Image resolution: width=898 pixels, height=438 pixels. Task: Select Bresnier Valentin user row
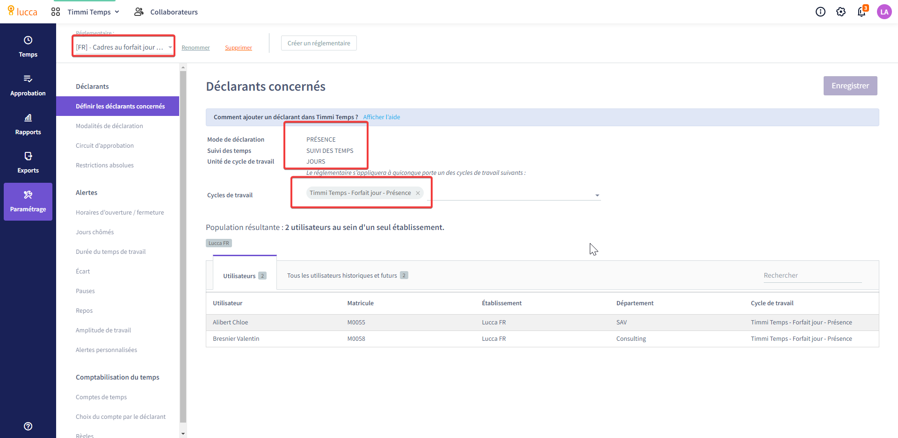coord(543,339)
